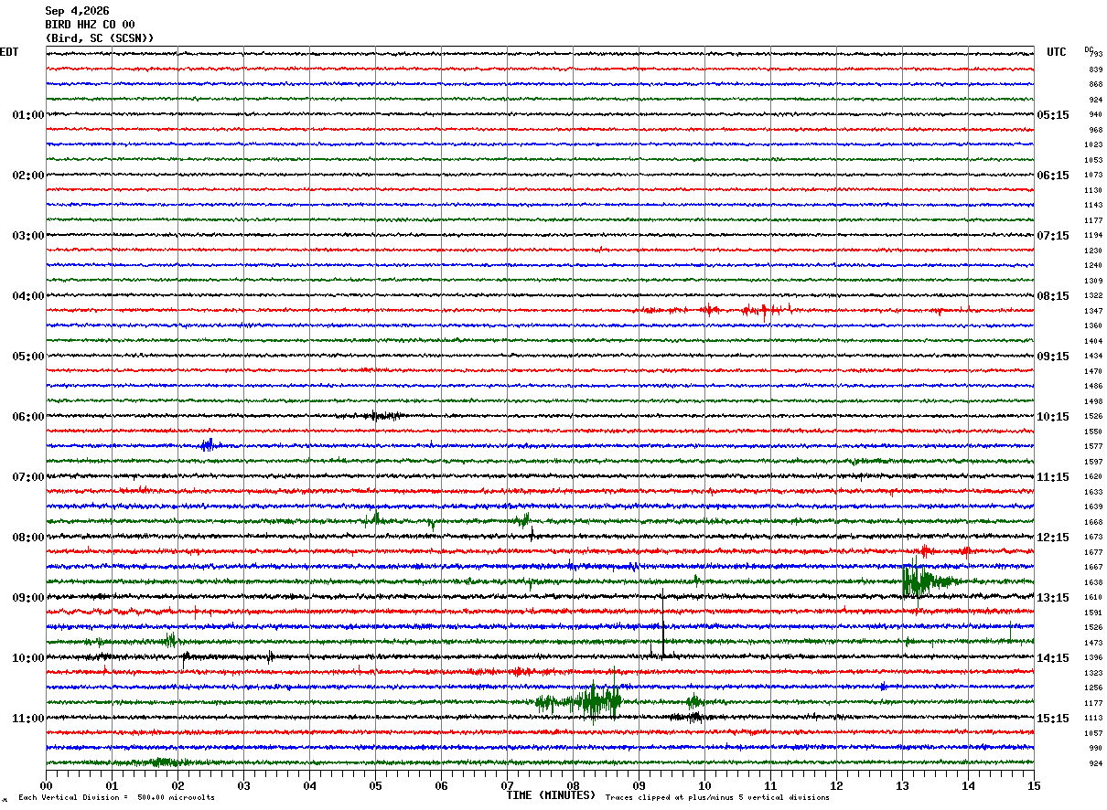Click the EDT axis header
This screenshot has height=810, width=1107.
9,52
